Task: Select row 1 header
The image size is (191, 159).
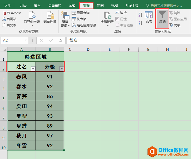Action: tap(3, 57)
